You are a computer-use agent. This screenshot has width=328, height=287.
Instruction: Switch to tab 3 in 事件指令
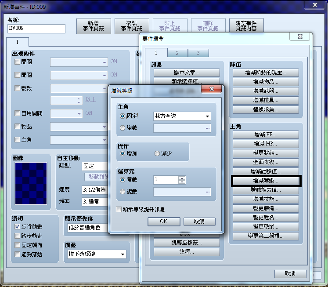pyautogui.click(x=198, y=53)
